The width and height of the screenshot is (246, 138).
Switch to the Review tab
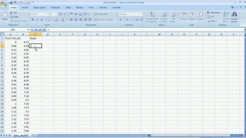pos(80,8)
